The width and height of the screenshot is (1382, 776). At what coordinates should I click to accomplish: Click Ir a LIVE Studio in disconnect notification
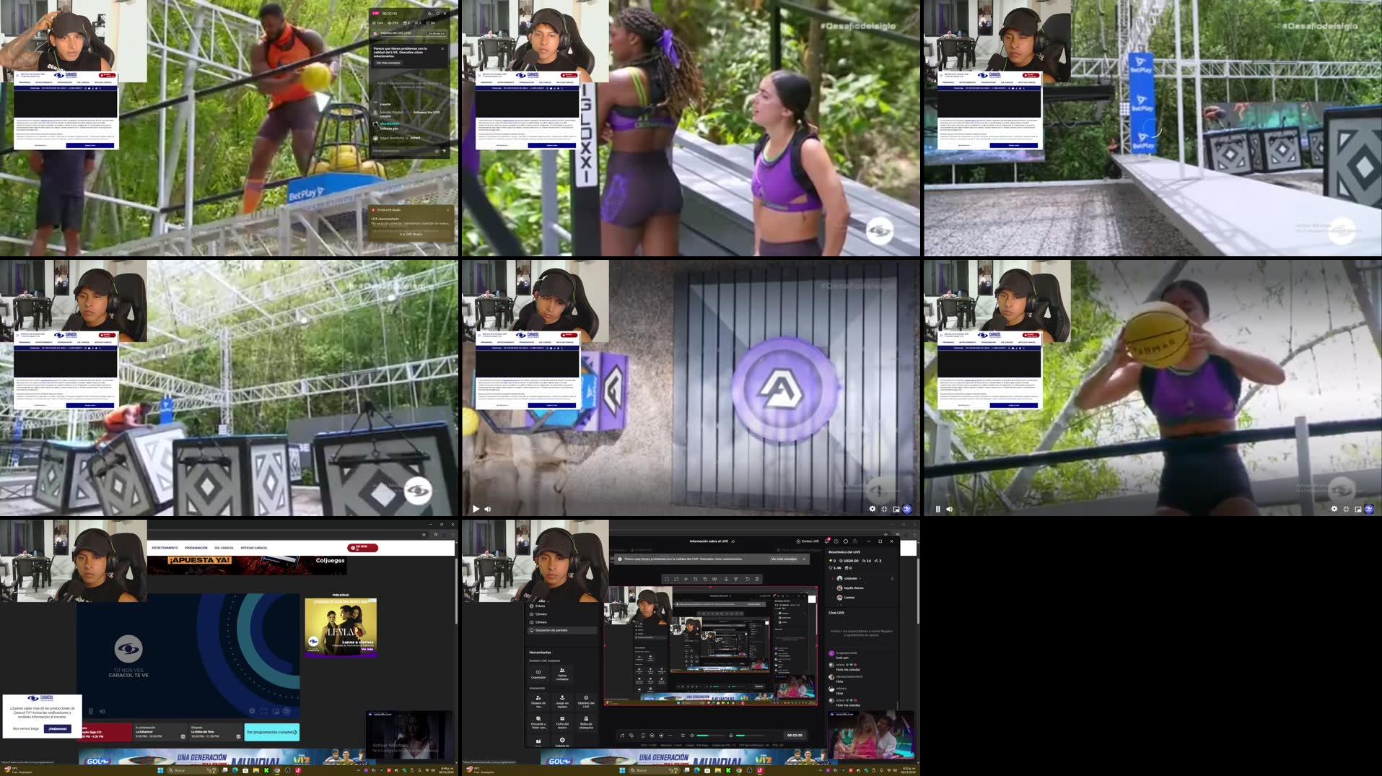click(411, 235)
